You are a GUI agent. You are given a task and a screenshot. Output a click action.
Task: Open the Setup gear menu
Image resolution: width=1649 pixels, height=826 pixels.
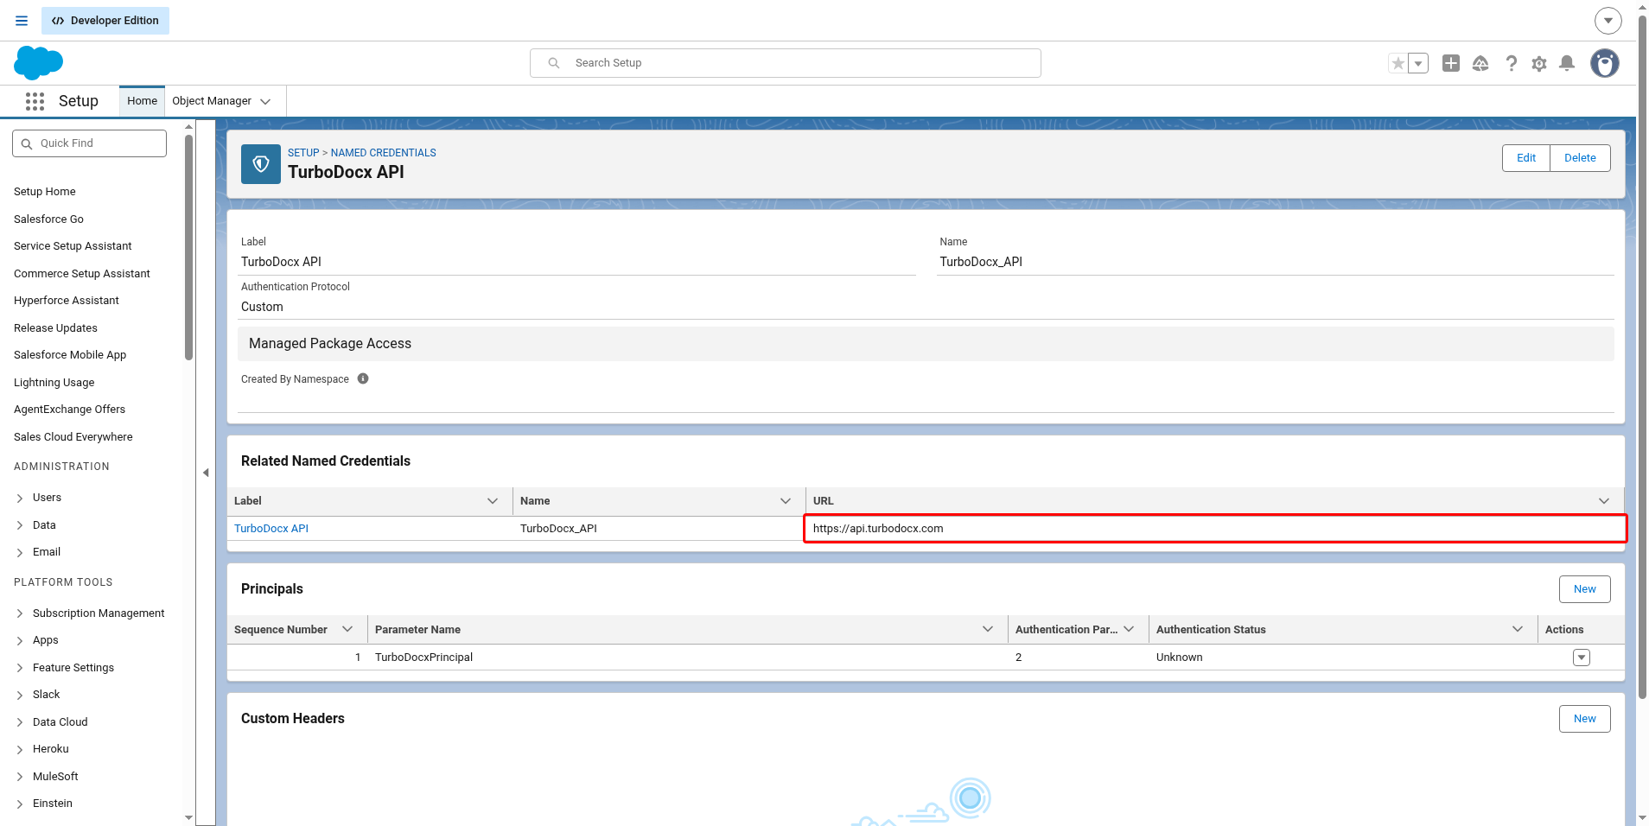(x=1539, y=63)
